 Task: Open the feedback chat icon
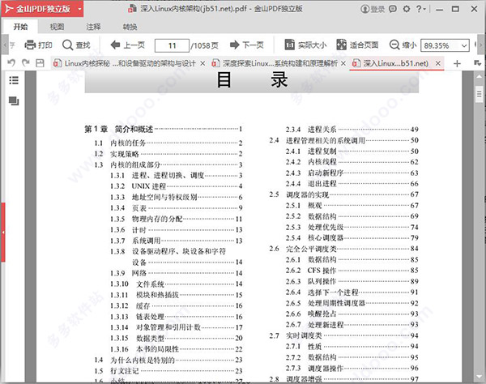(x=393, y=9)
